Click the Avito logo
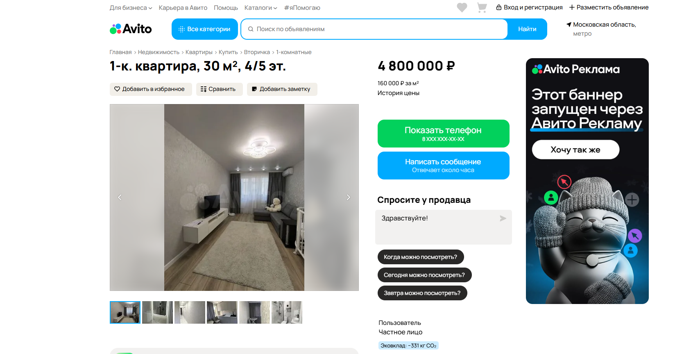Viewport: 700px width, 354px height. 131,29
